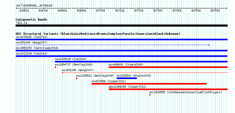Click the 80720k ruler tick label
This screenshot has height=113, width=235.
tap(139, 11)
